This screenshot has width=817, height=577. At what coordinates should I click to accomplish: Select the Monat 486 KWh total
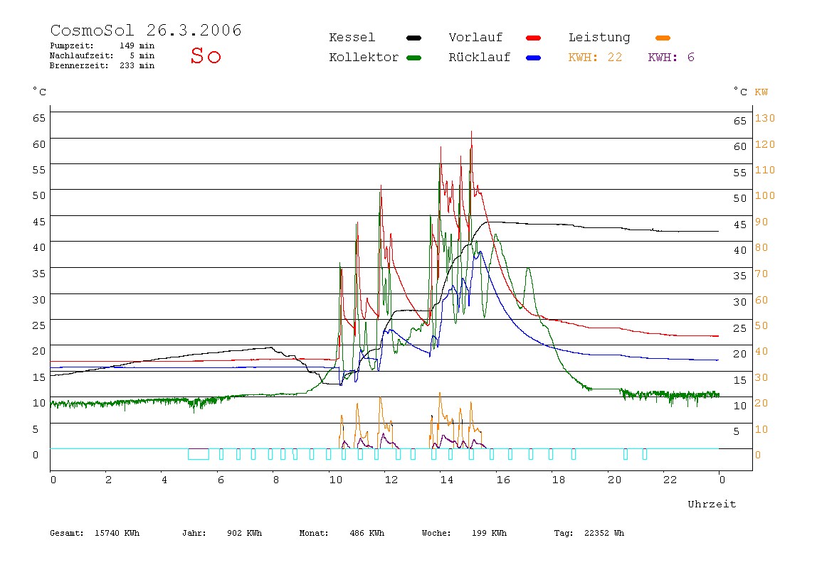click(342, 533)
